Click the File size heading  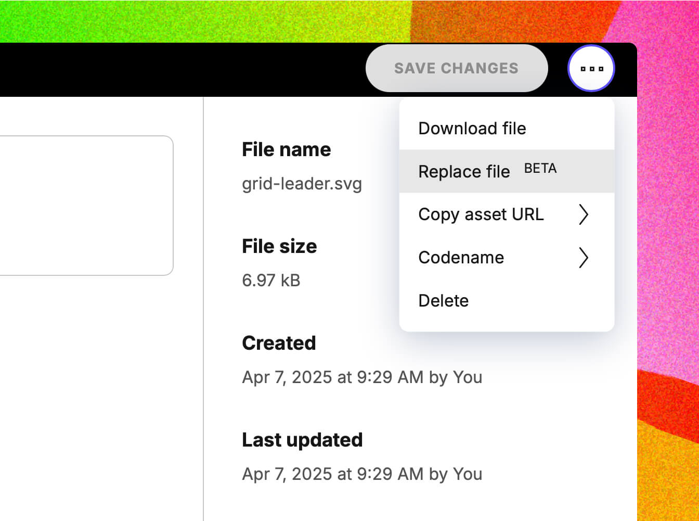pos(279,246)
